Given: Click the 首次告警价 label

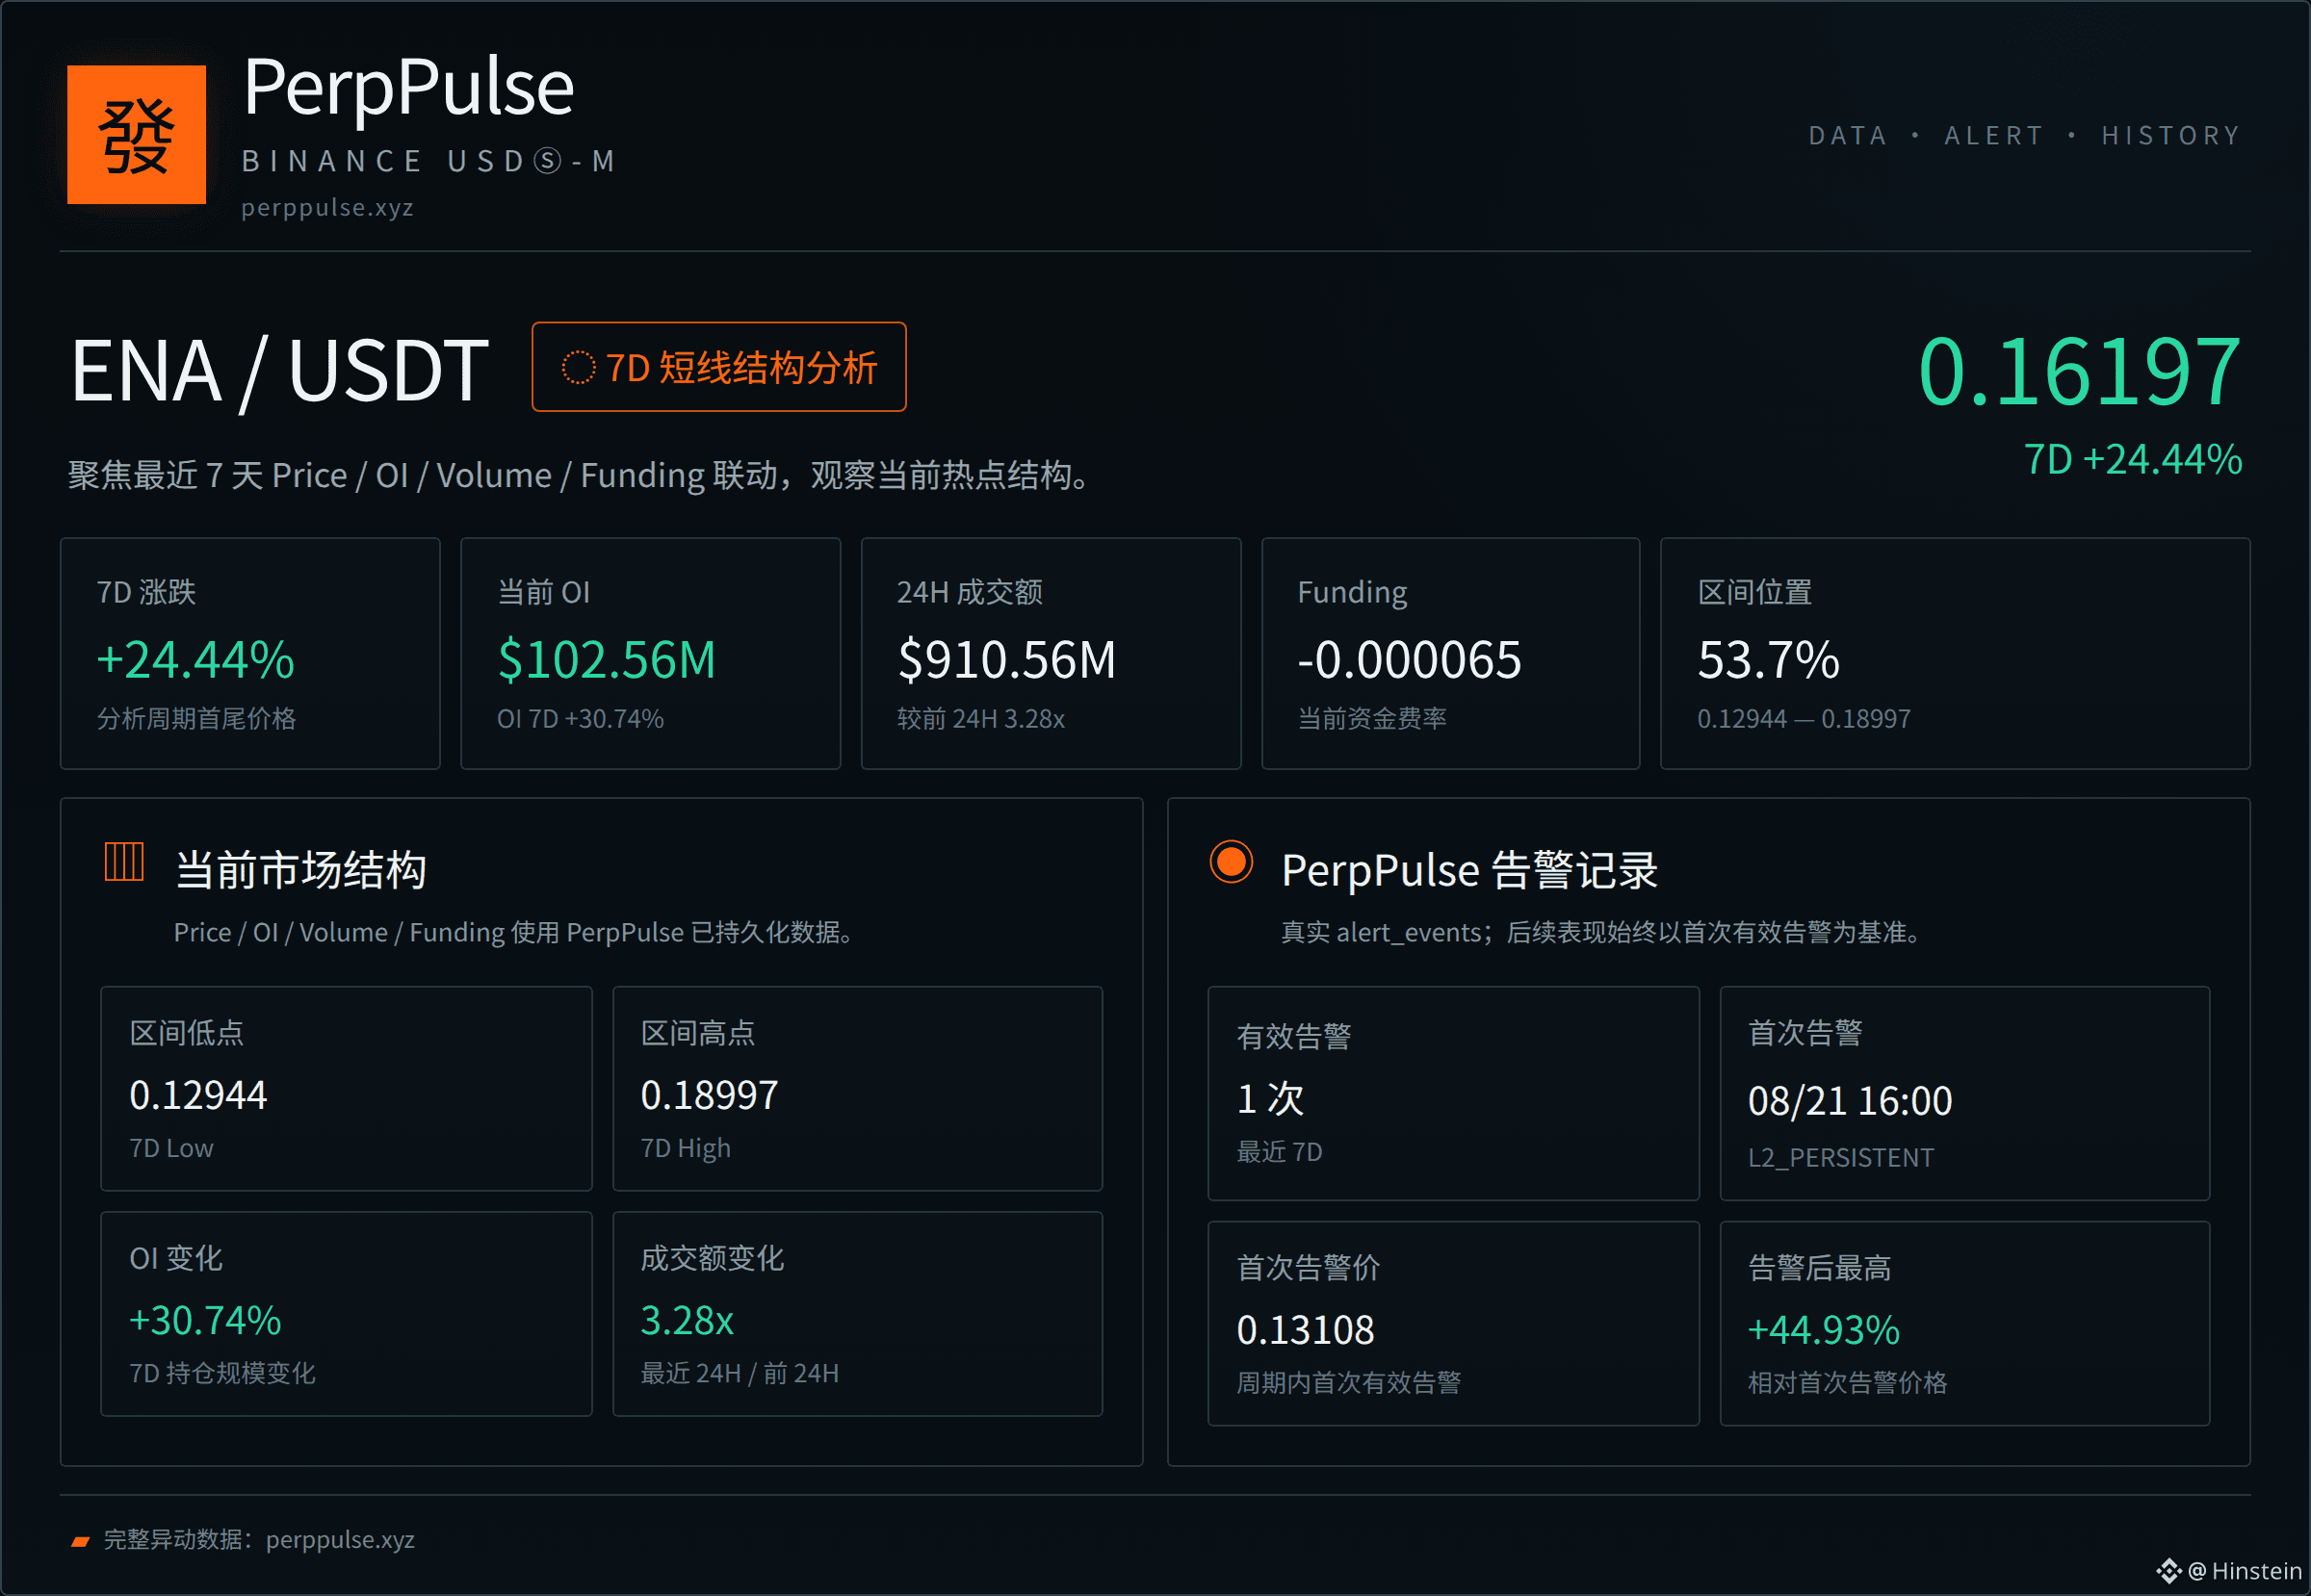Looking at the screenshot, I should click(1309, 1267).
